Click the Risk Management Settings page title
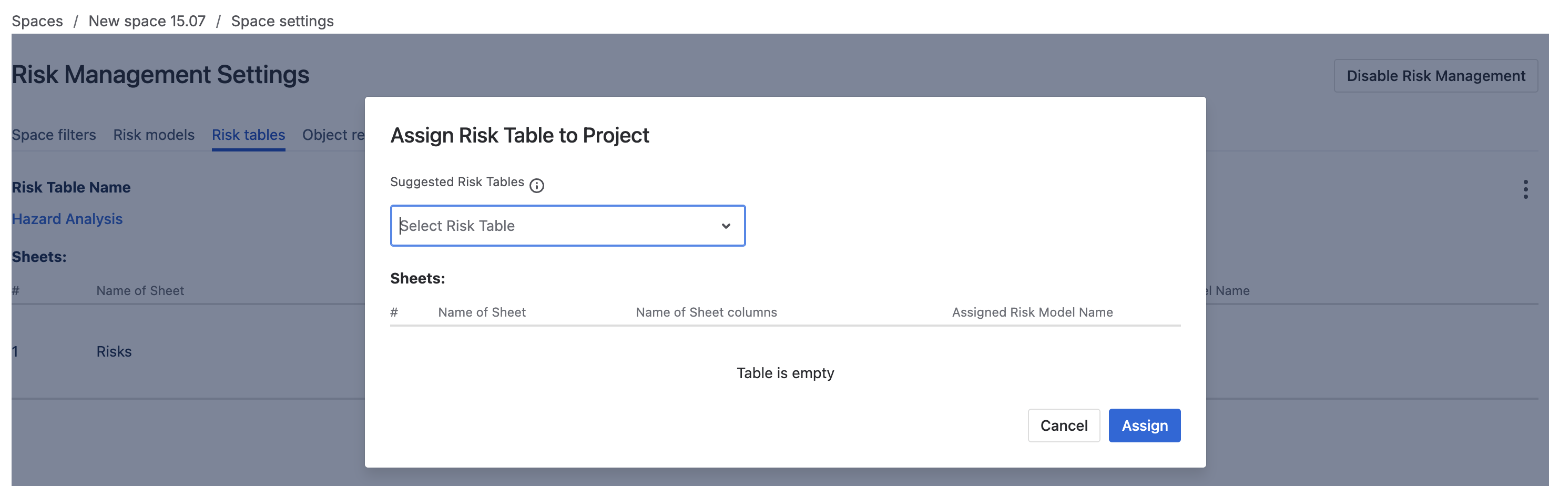 tap(160, 75)
